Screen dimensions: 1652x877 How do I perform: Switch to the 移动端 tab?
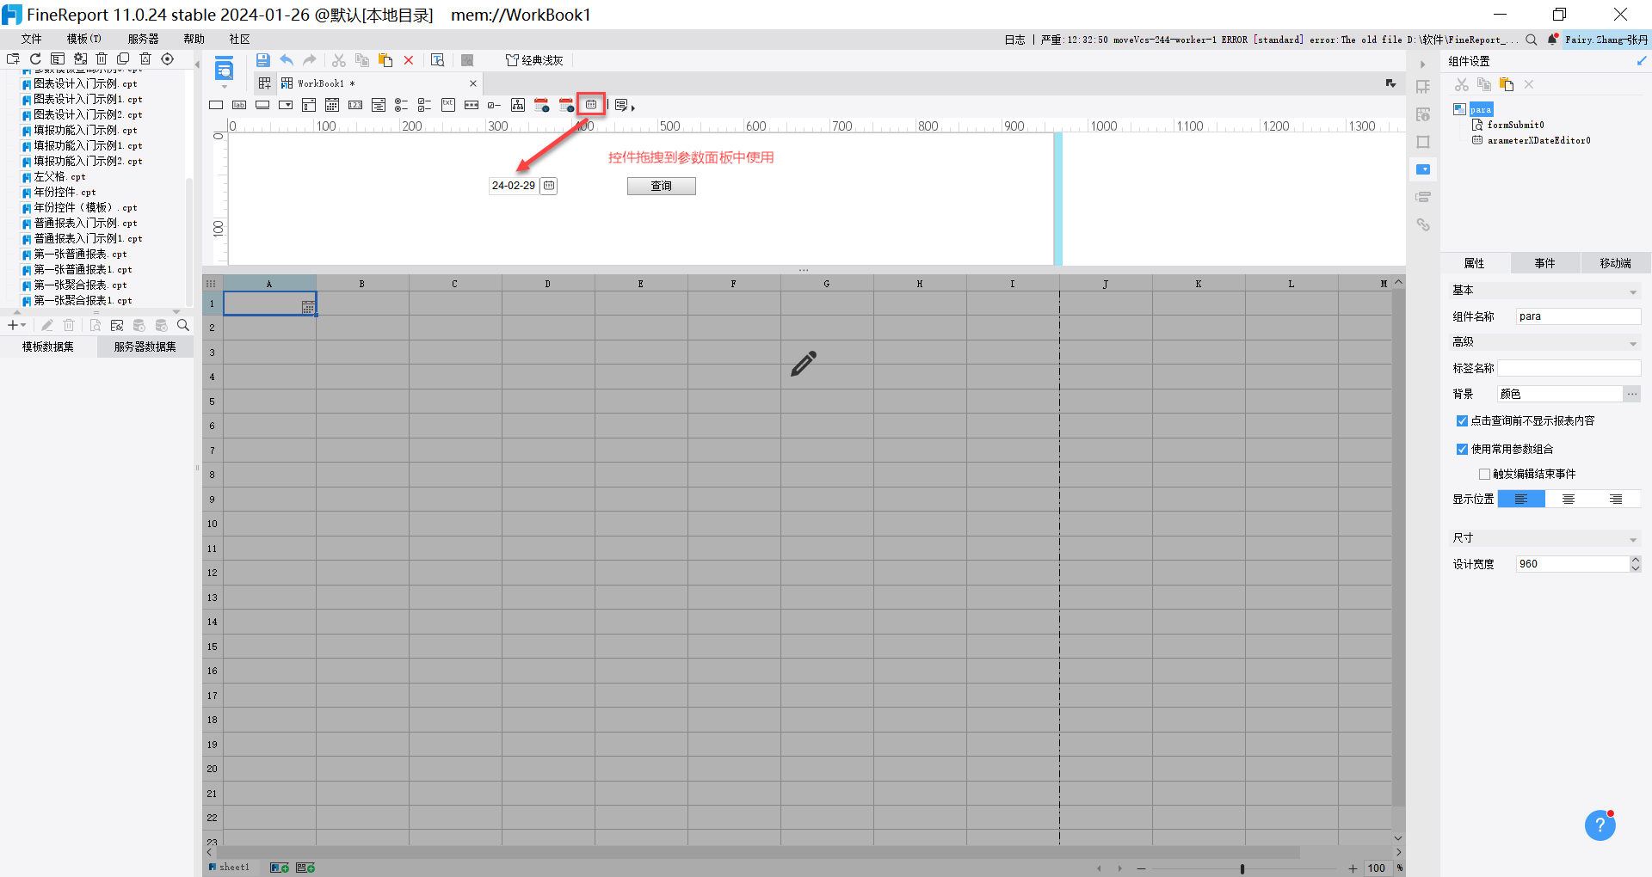coord(1615,263)
